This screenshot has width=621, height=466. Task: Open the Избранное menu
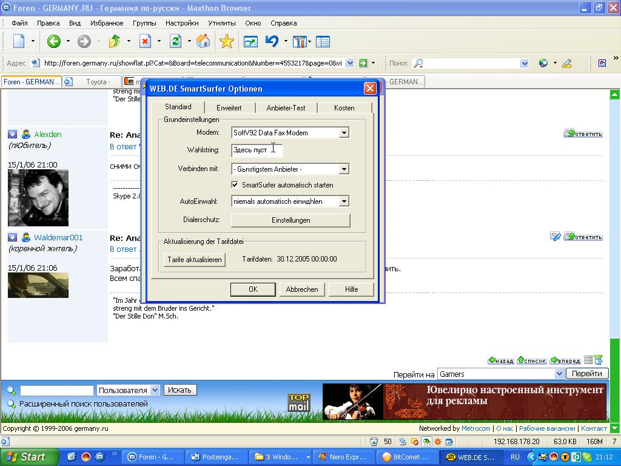coord(107,23)
